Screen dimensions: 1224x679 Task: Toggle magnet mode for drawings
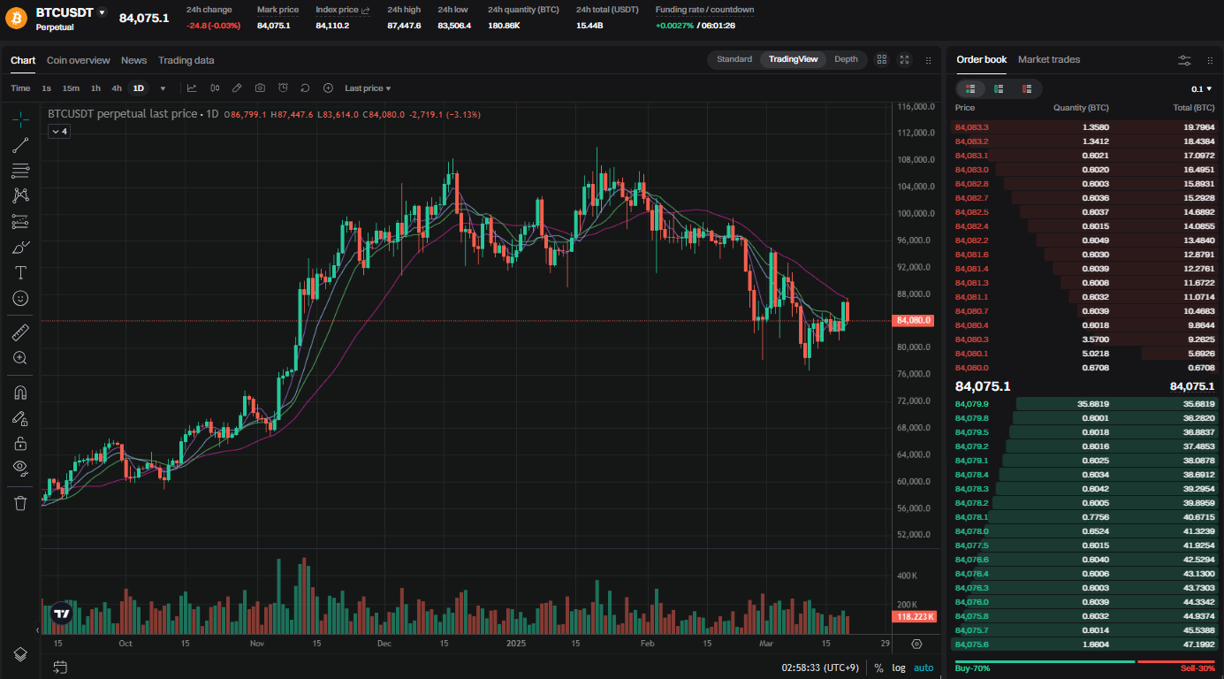pyautogui.click(x=20, y=392)
